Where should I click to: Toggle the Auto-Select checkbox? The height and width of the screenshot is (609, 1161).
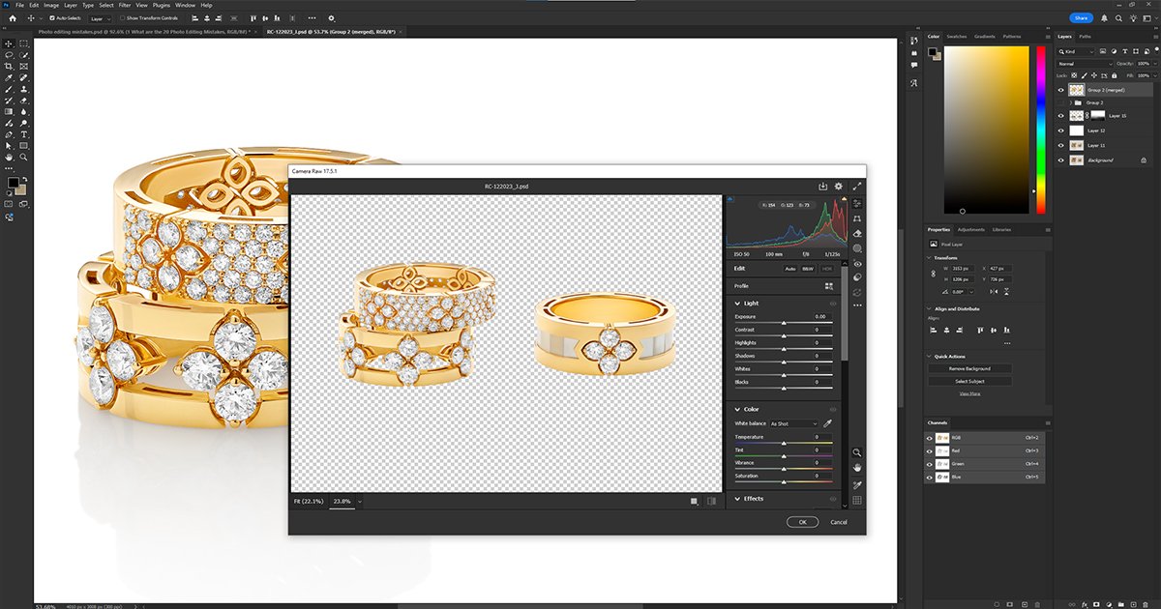click(x=51, y=17)
